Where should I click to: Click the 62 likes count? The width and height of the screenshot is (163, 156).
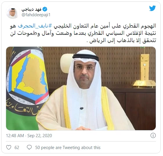pyautogui.click(x=17, y=148)
